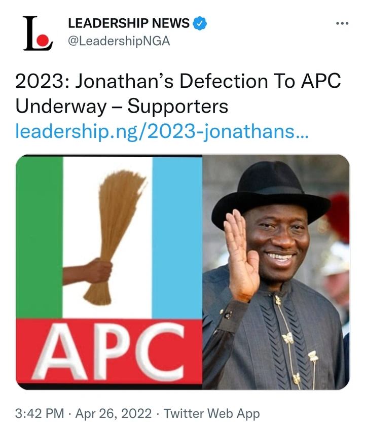The image size is (365, 423).
Task: Click the @LeadershipNGA handle
Action: [119, 42]
